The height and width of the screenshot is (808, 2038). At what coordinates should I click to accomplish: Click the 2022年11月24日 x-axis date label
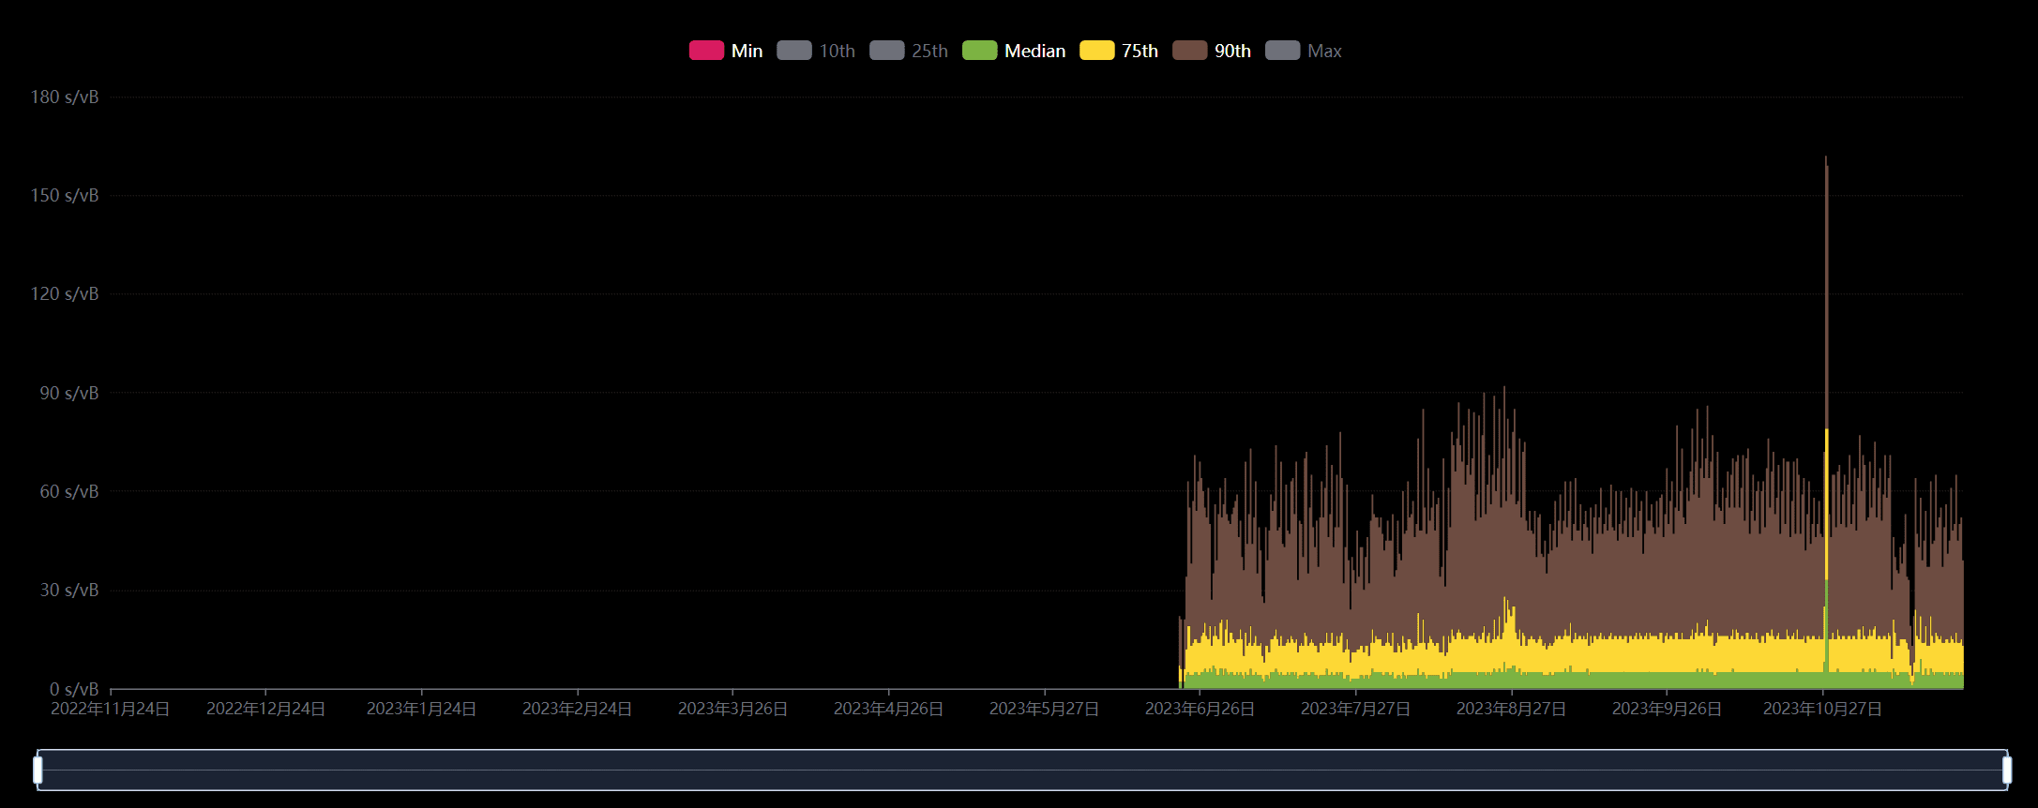110,710
